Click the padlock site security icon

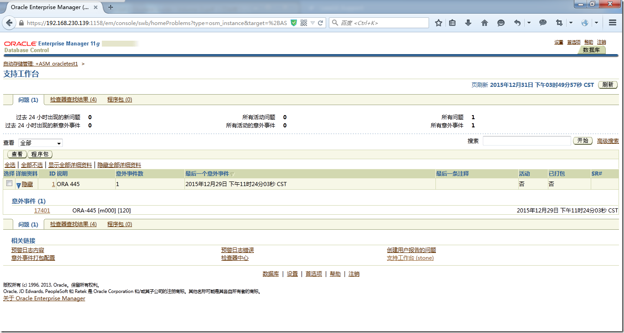(x=21, y=23)
